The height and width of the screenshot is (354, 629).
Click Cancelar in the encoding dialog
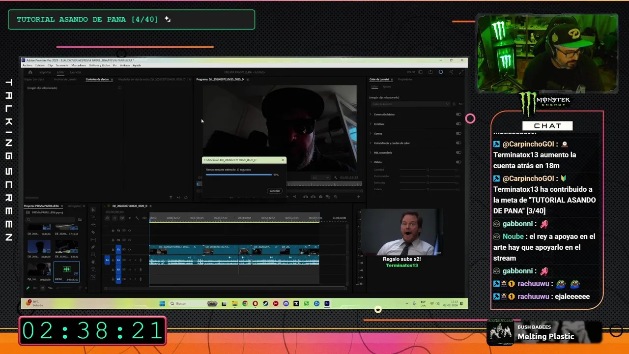(275, 191)
